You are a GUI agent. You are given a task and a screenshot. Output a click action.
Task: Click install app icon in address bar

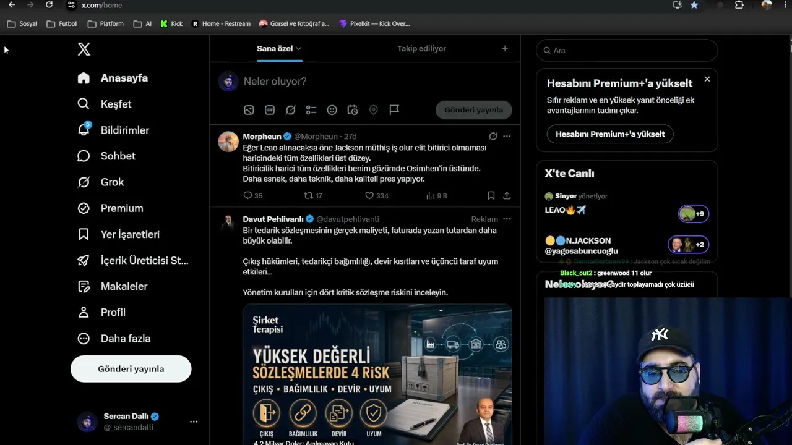(x=678, y=5)
